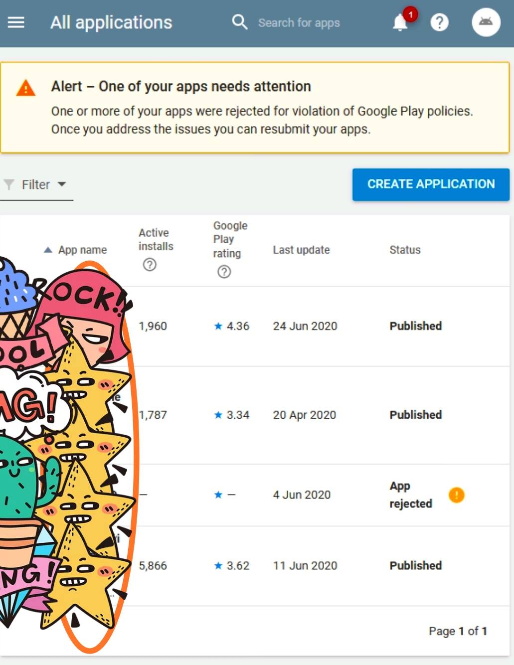Open the help question mark icon
The width and height of the screenshot is (514, 665).
coord(439,22)
